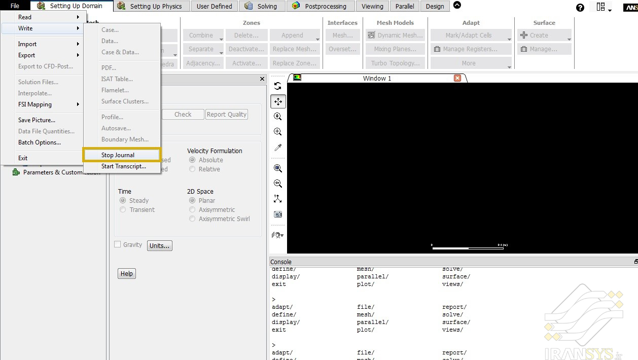Close the task page panel

point(262,79)
